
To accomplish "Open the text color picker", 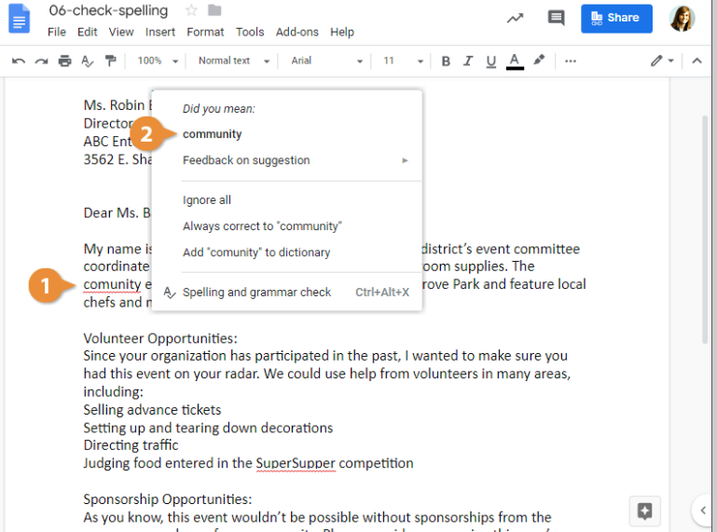I will point(515,61).
